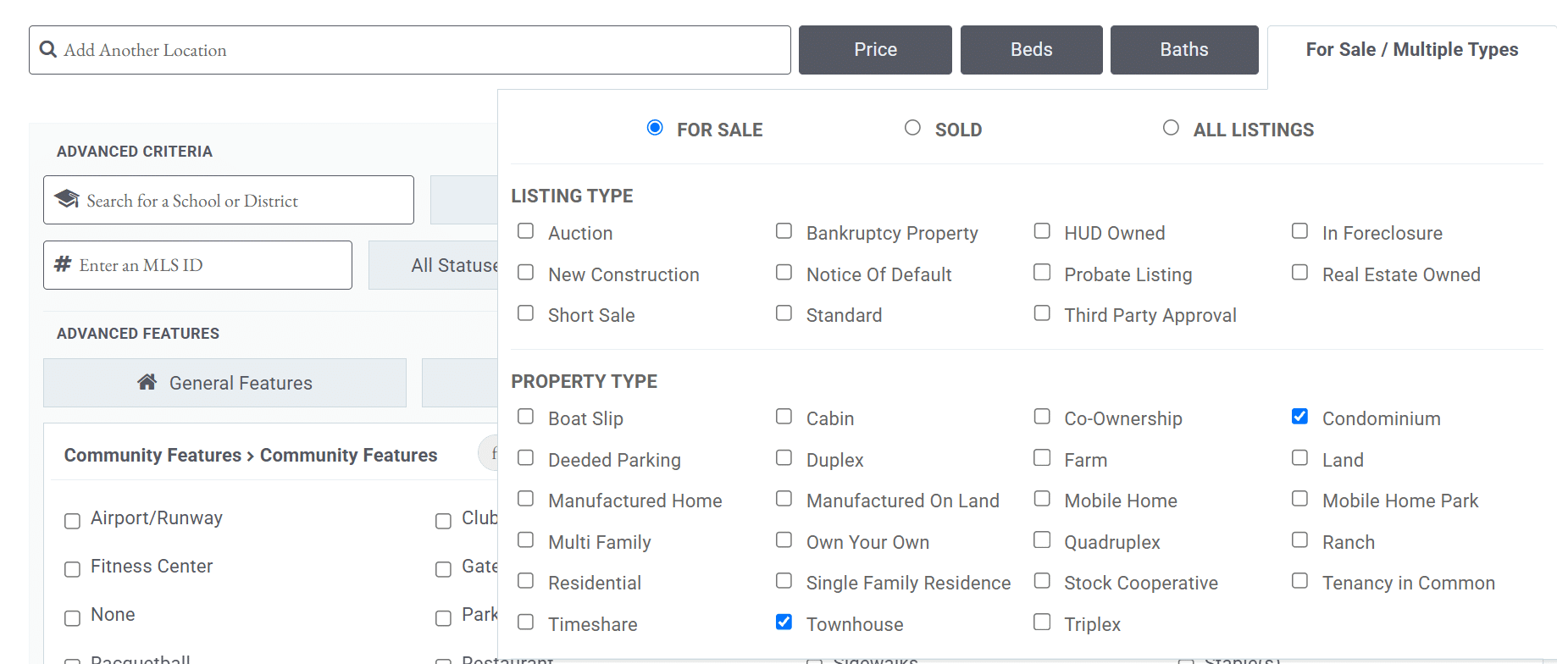Uncheck the Condominium property type
The width and height of the screenshot is (1557, 664).
tap(1299, 417)
